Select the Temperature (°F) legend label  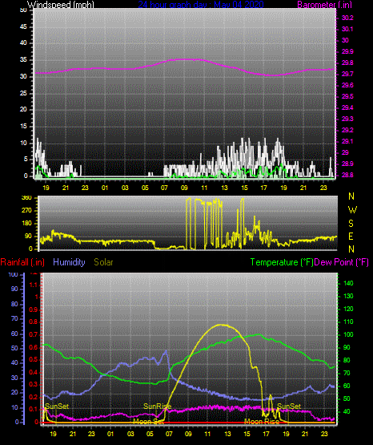[282, 262]
